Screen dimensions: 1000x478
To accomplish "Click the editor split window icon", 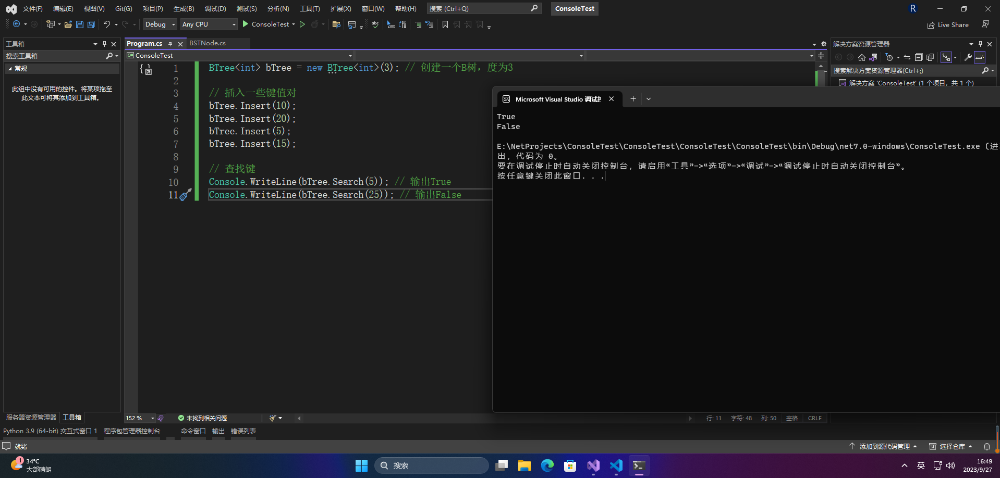I will pos(821,55).
